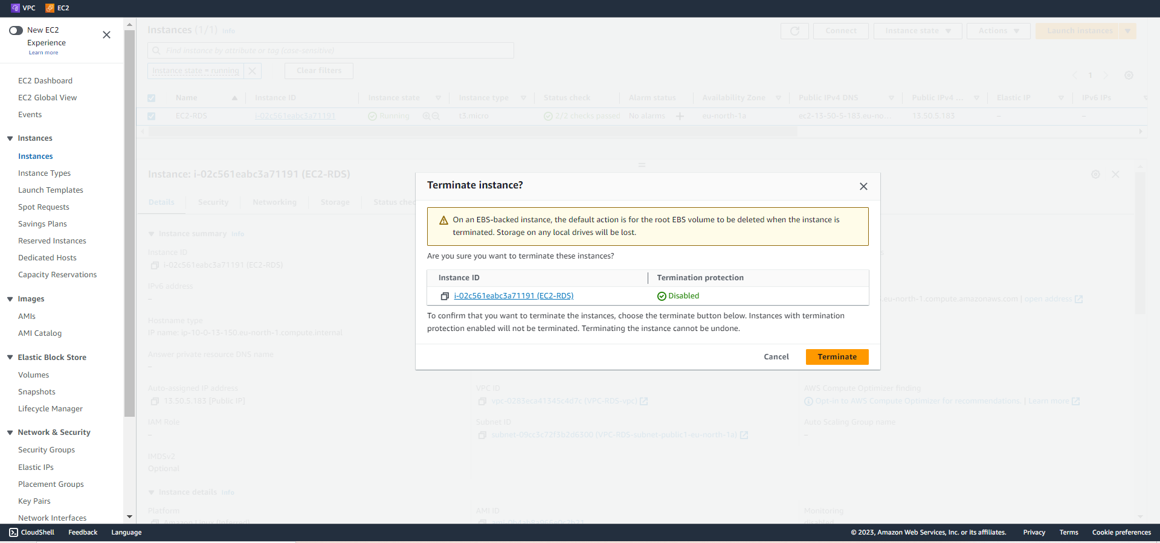Open Volumes in sidebar
The image size is (1160, 543).
(34, 375)
